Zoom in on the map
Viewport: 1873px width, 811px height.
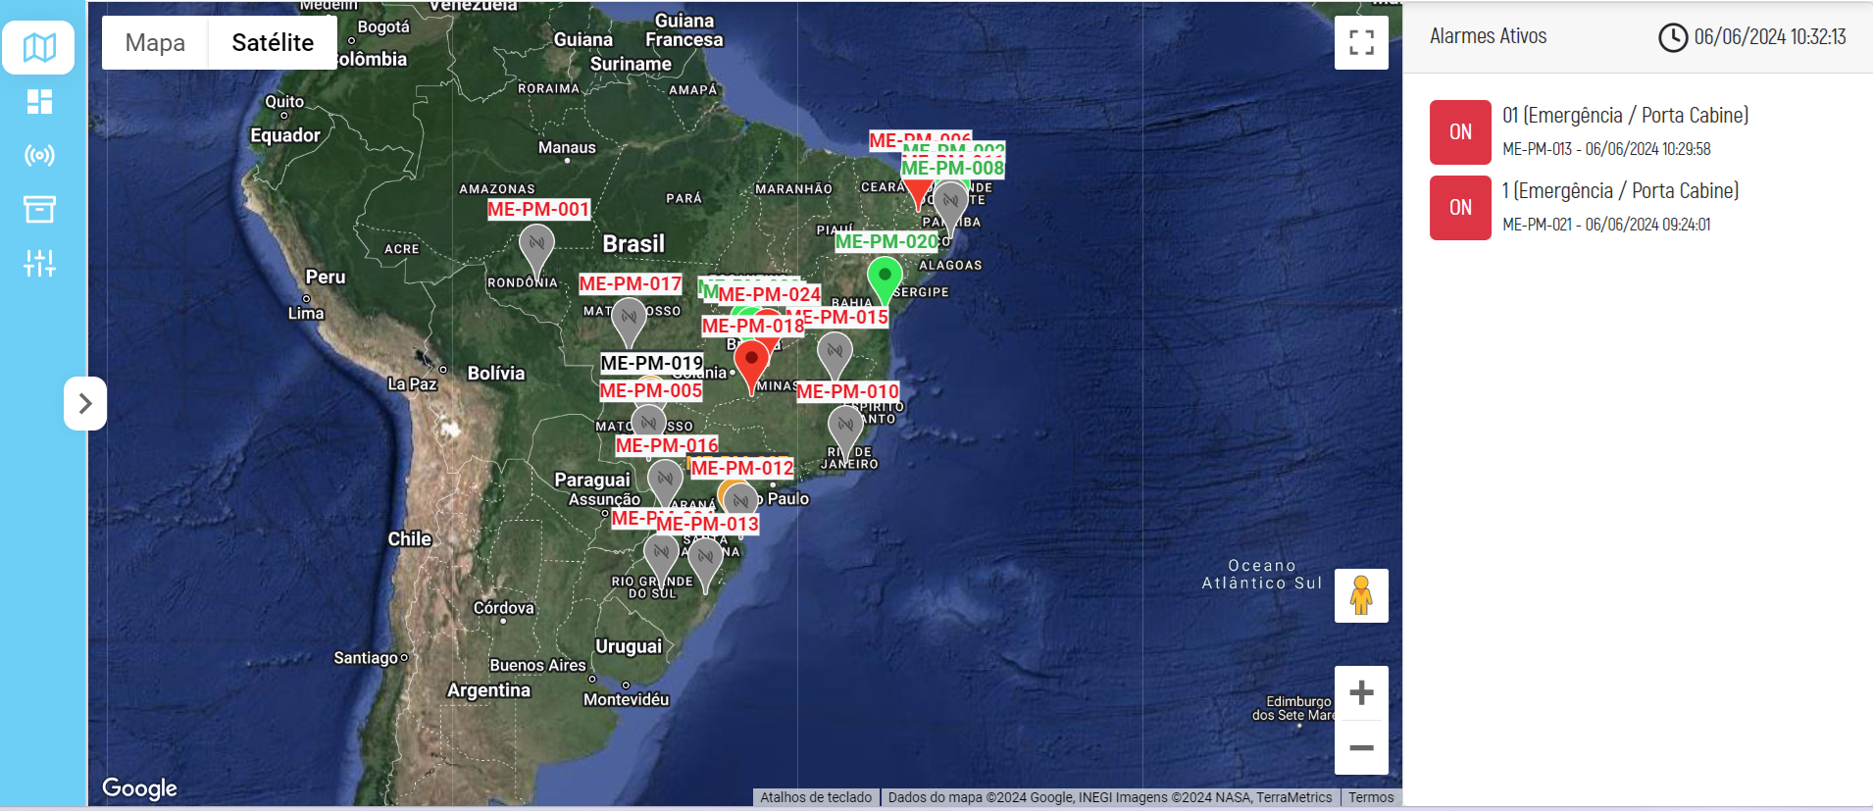coord(1361,693)
